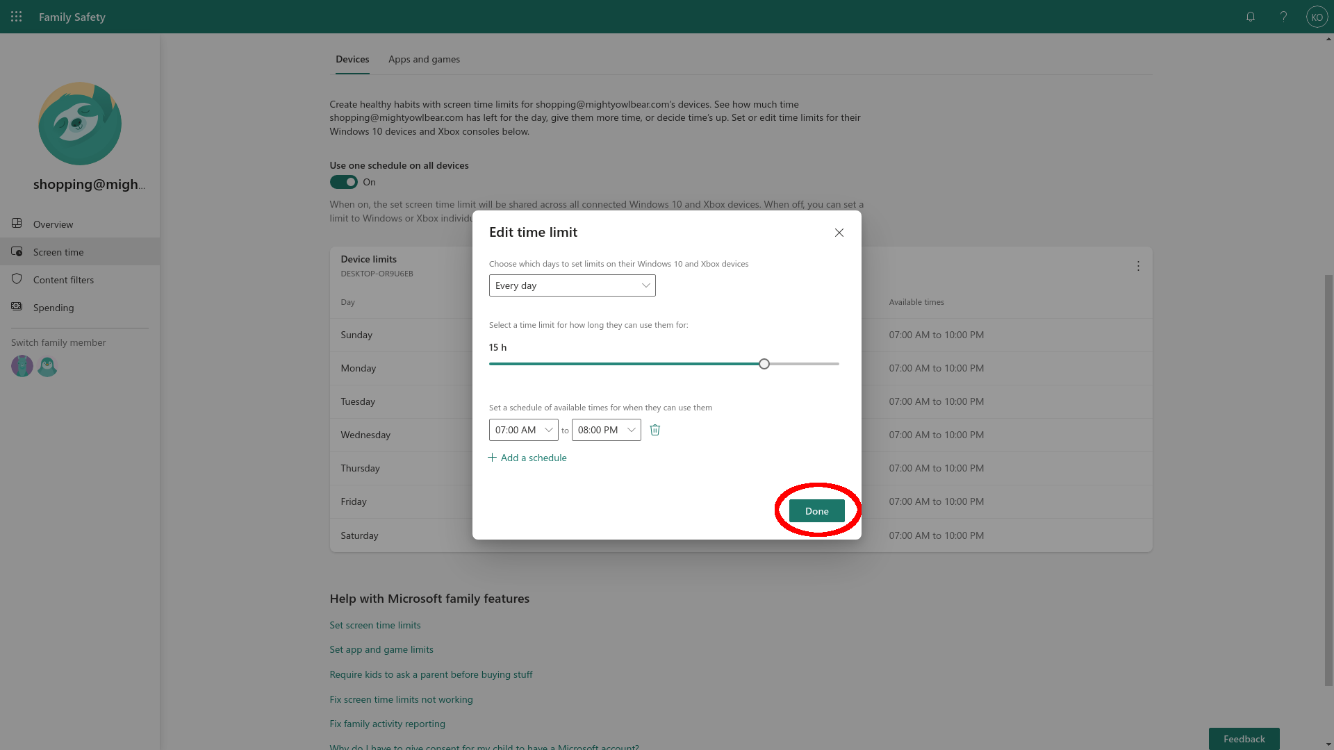Open the app launcher grid icon
1334x750 pixels.
17,17
